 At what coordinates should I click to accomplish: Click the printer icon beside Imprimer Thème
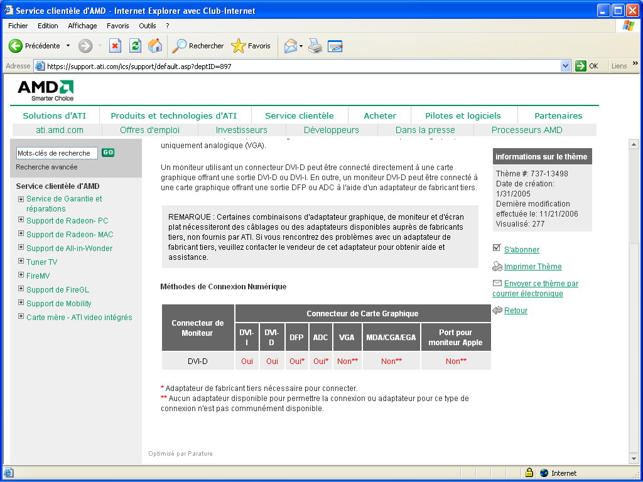(497, 266)
